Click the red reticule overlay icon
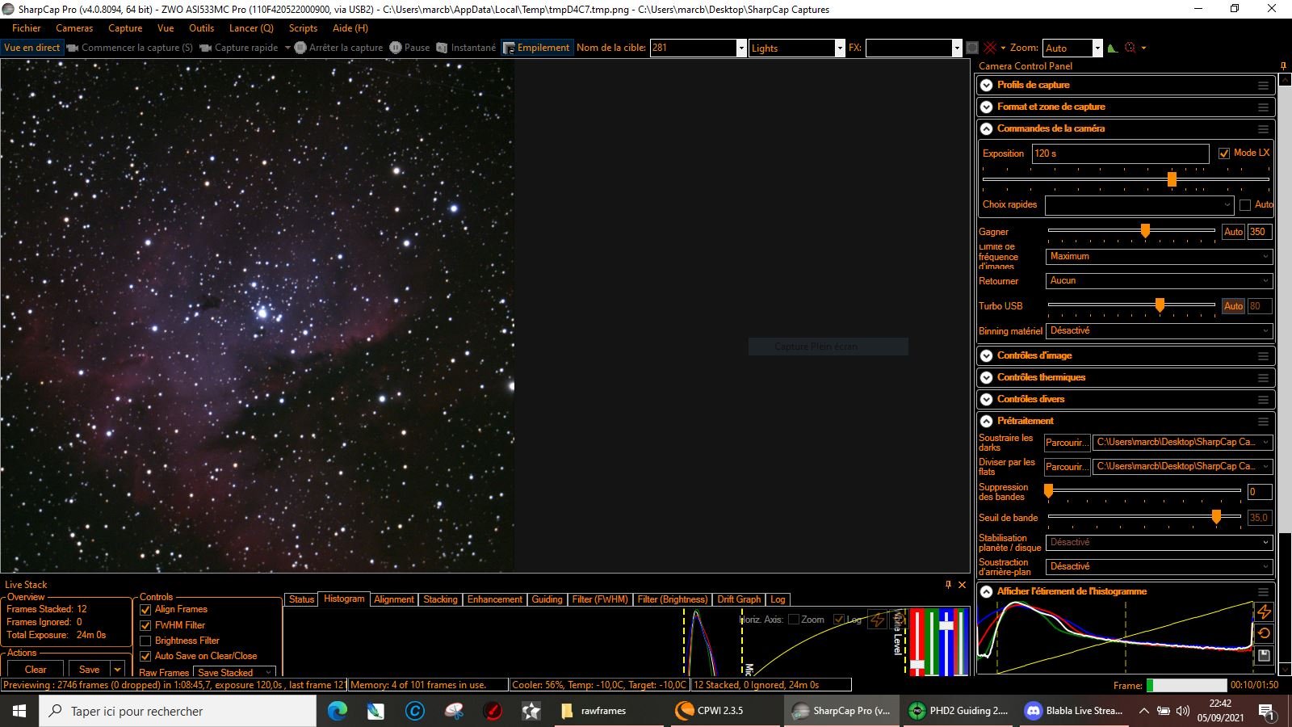The height and width of the screenshot is (727, 1292). (990, 48)
